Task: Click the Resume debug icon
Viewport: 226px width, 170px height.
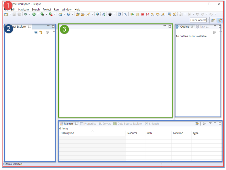Action: click(132, 14)
